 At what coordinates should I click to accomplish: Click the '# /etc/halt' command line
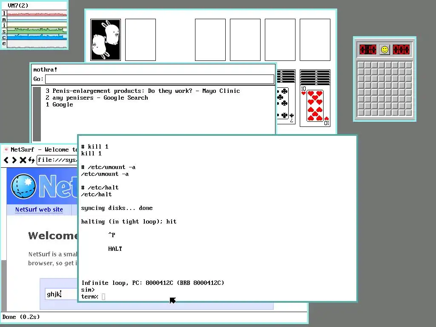(100, 188)
